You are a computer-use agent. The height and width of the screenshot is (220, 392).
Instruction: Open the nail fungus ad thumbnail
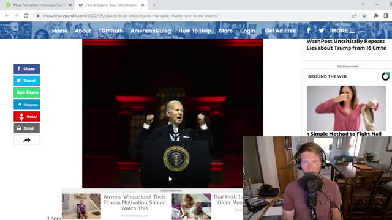pos(346,108)
